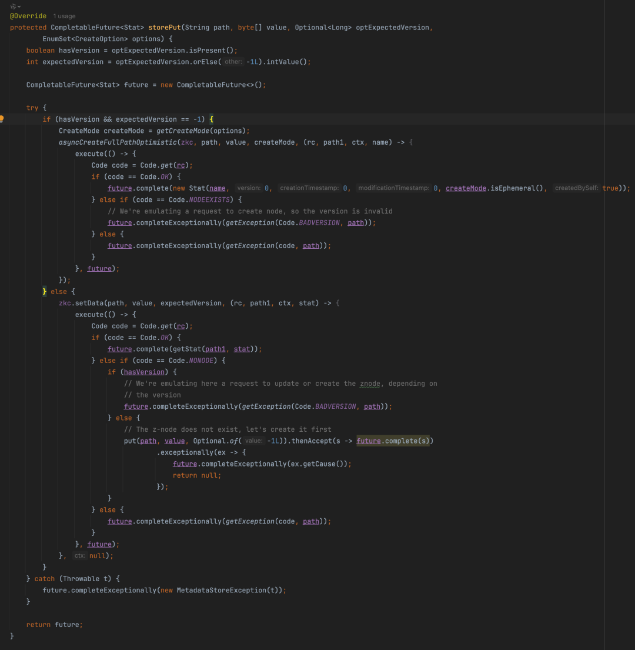Click the underlined createMode before isEphemeral

coord(466,188)
